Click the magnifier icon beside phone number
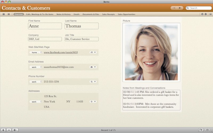 click(92, 82)
